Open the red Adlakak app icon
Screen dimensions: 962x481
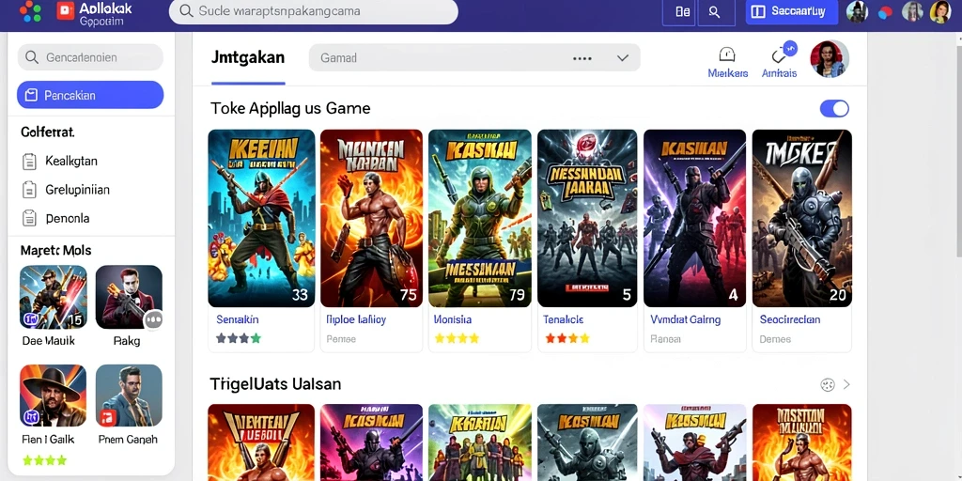(x=65, y=10)
